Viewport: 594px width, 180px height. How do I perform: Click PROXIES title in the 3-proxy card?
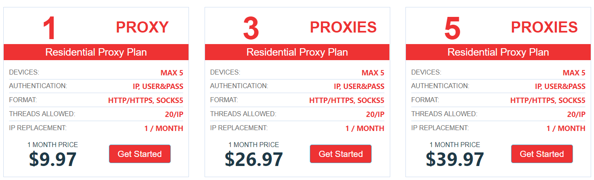pos(343,27)
